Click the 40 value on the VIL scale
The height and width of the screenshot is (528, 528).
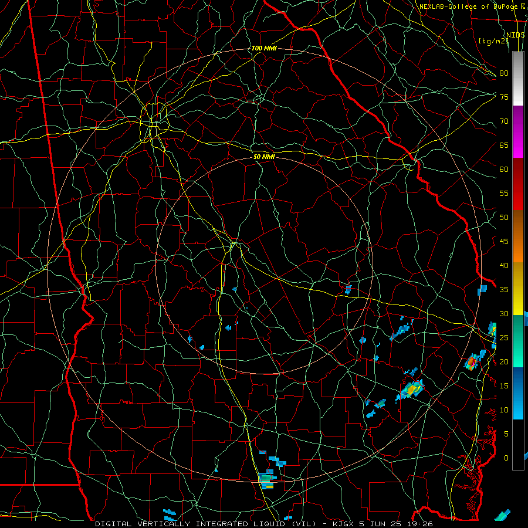pos(504,265)
